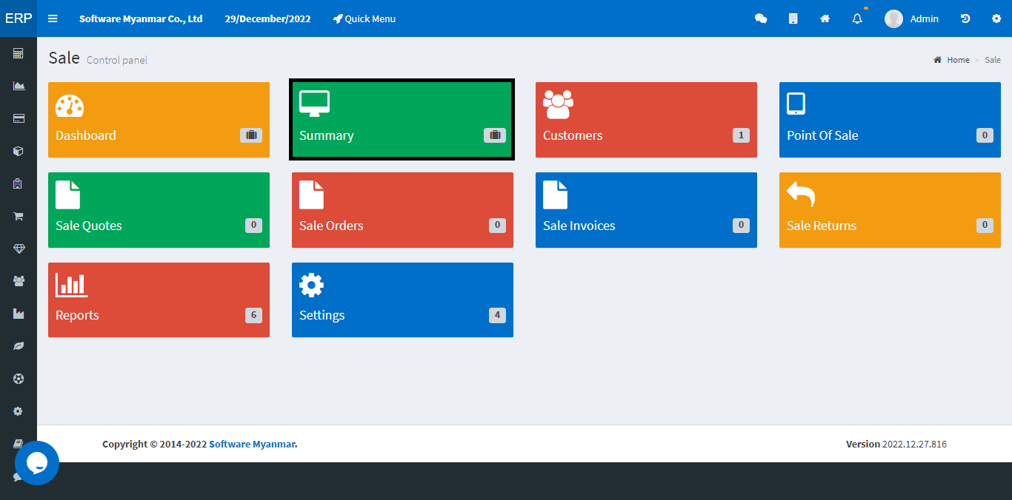Open the Sale Orders tile label
This screenshot has height=500, width=1012.
pyautogui.click(x=331, y=226)
